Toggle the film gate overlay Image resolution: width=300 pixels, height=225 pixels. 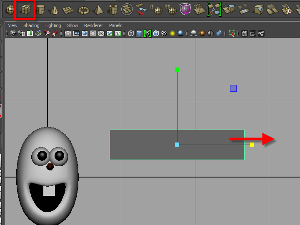(76, 33)
